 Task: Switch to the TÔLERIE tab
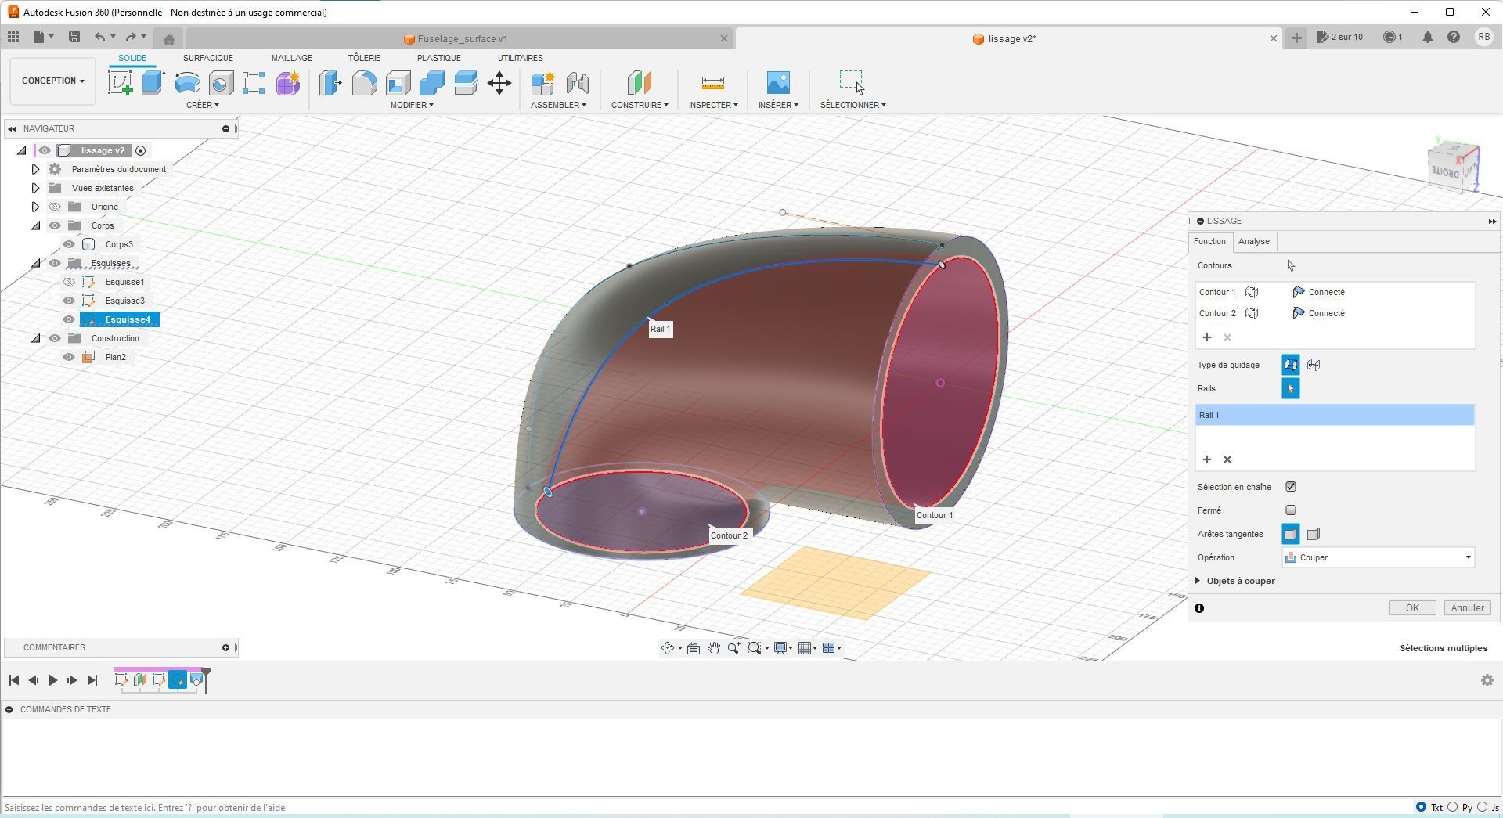364,58
